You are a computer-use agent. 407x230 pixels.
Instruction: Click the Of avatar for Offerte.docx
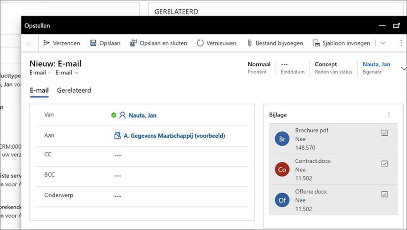(282, 200)
